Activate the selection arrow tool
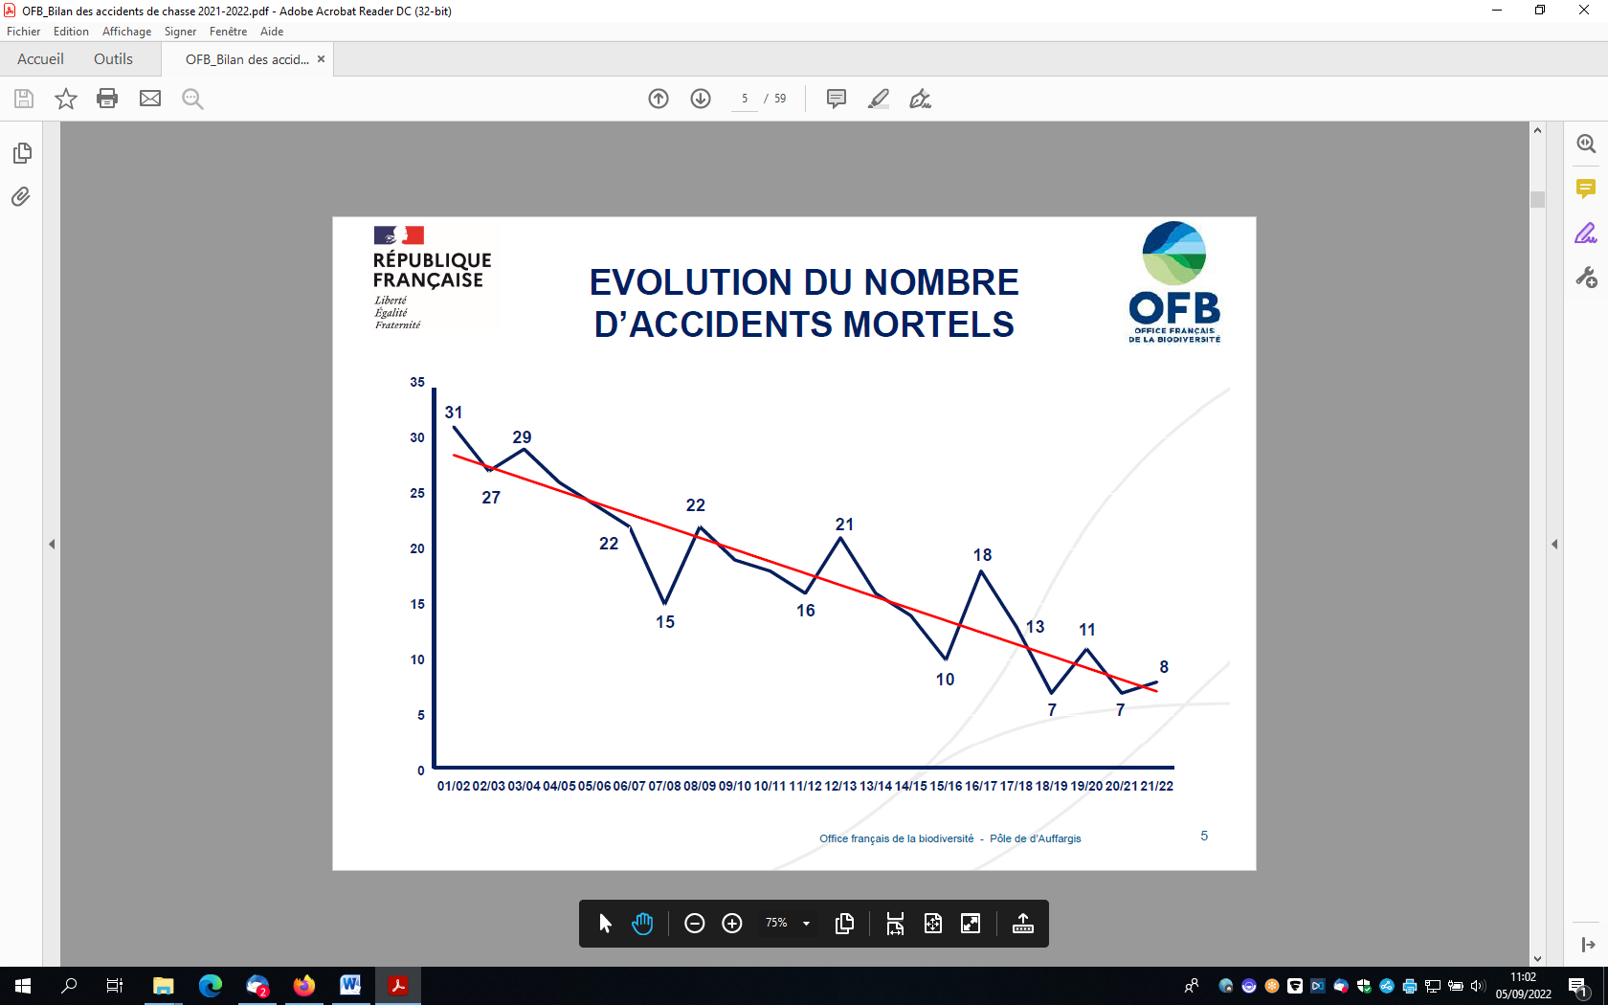 tap(605, 924)
